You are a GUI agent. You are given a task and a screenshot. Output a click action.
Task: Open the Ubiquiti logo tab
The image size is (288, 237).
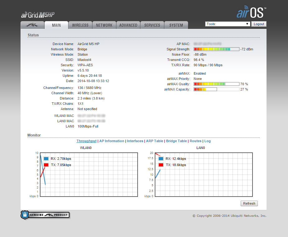(x=32, y=25)
